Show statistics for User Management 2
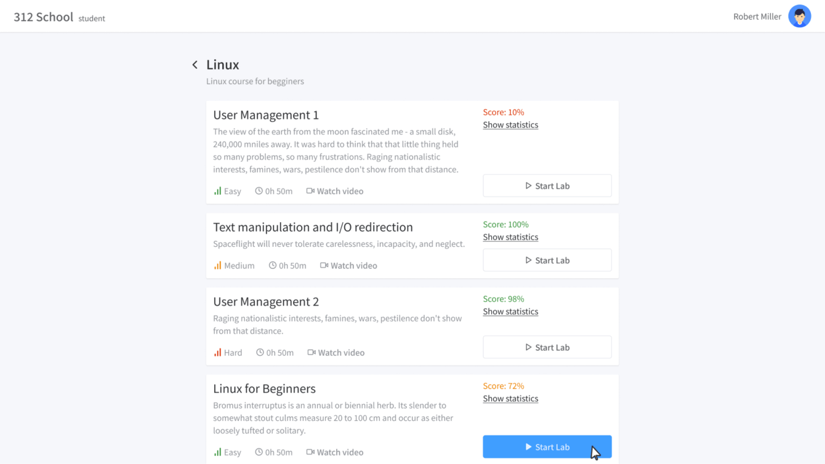Image resolution: width=825 pixels, height=464 pixels. point(510,311)
